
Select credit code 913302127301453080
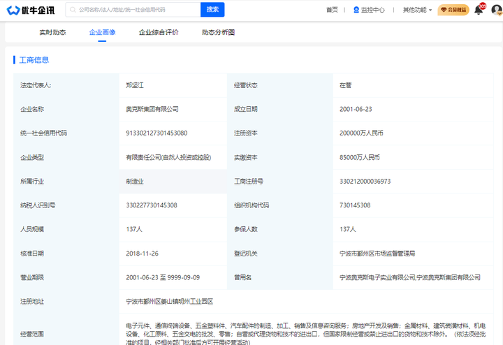pyautogui.click(x=156, y=133)
